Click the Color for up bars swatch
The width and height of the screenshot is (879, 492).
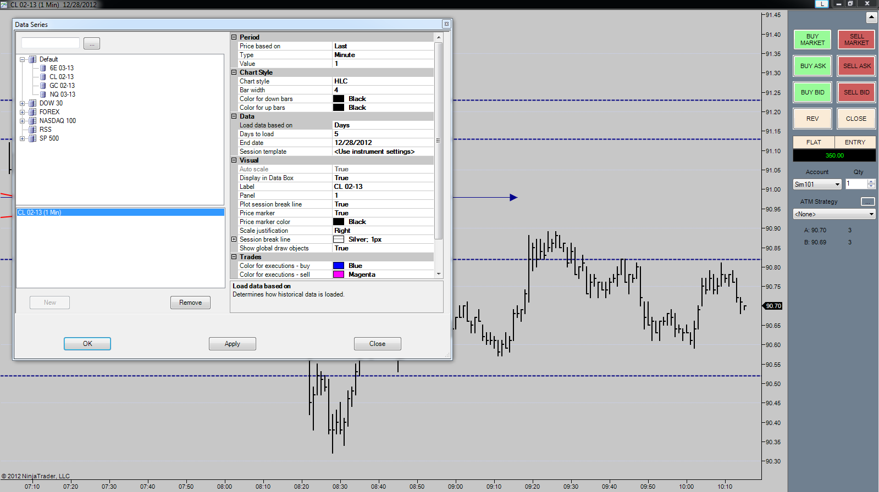click(x=339, y=108)
